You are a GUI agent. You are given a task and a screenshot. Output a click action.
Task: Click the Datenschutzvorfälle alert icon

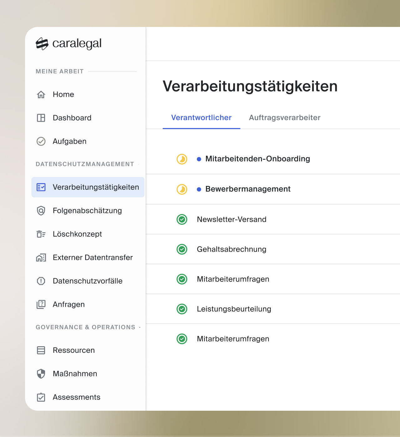coord(41,281)
